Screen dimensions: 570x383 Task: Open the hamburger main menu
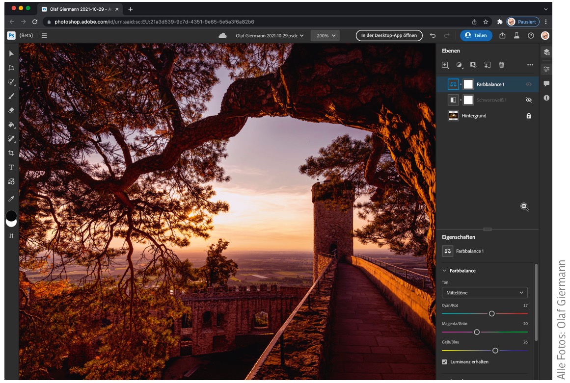[x=45, y=36]
